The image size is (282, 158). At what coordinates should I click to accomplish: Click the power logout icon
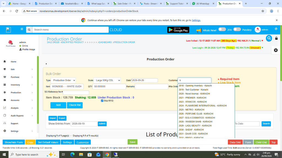click(x=276, y=29)
